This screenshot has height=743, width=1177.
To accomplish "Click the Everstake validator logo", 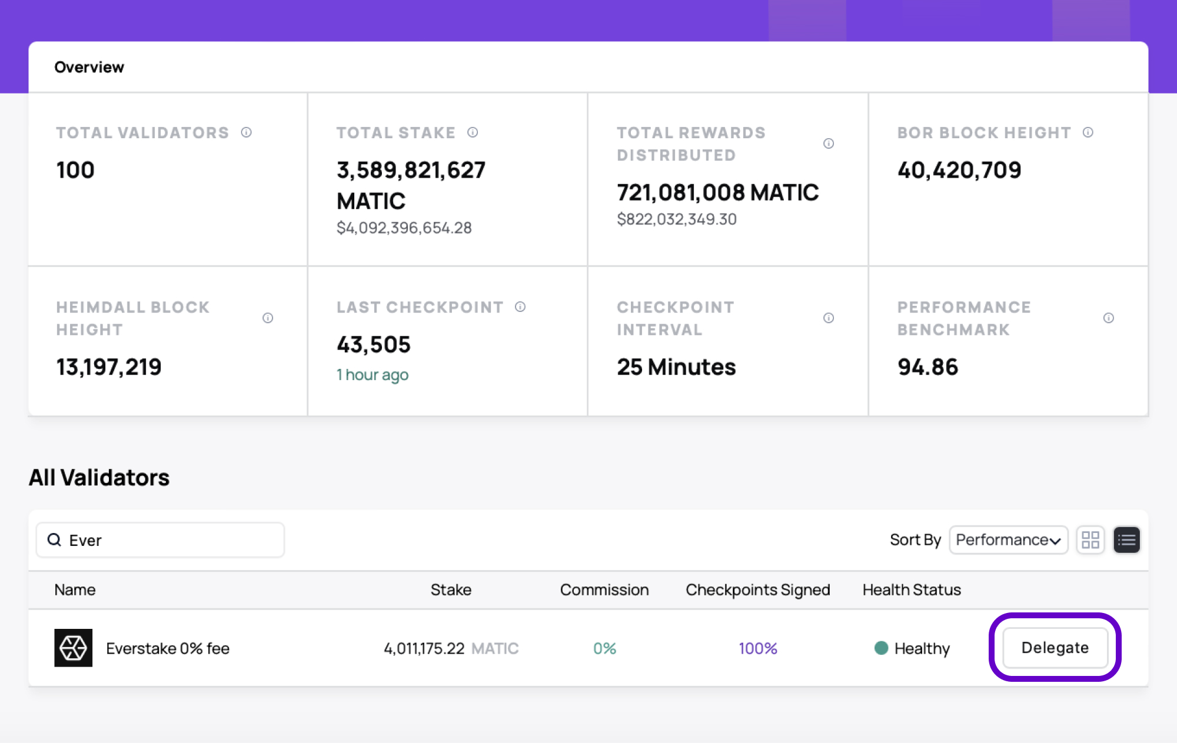I will point(73,648).
